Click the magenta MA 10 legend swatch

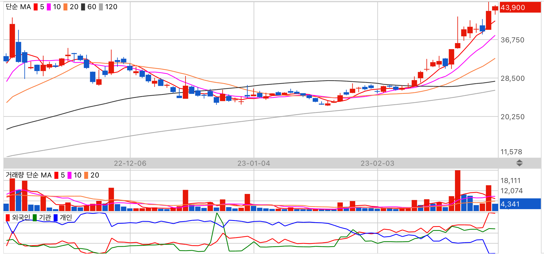click(49, 7)
